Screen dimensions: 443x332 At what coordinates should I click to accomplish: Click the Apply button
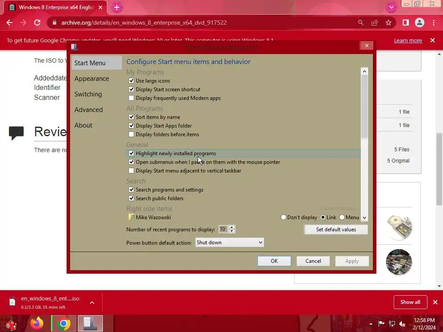(x=352, y=261)
